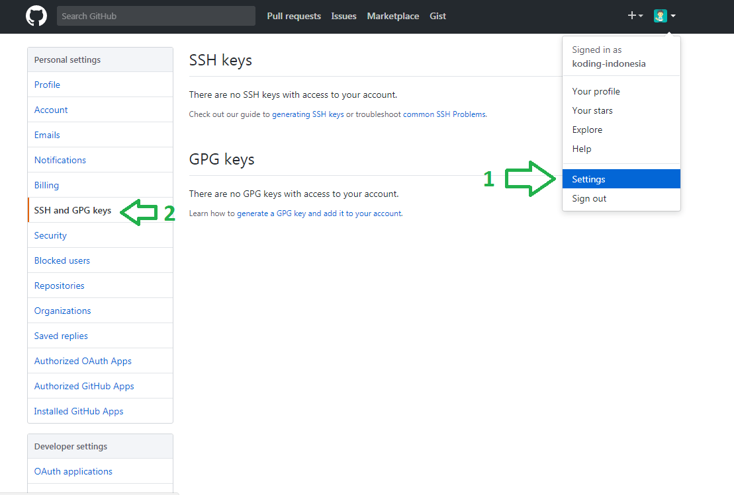
Task: Click the SSH keys heading
Action: click(x=220, y=60)
